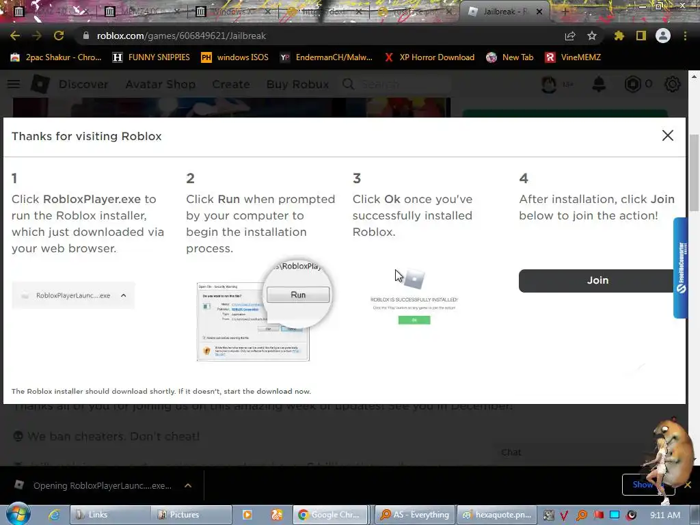Image resolution: width=700 pixels, height=525 pixels.
Task: Switch to Google Chrome taskbar button
Action: (330, 515)
